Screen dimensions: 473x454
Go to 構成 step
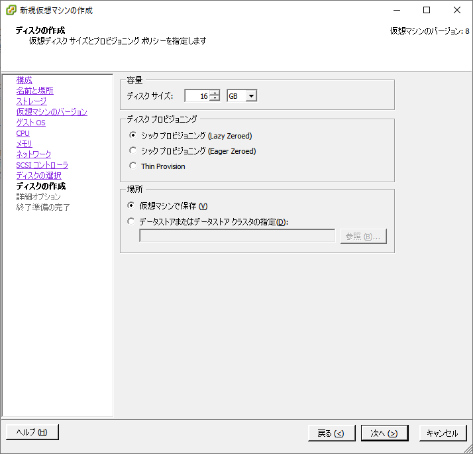click(x=24, y=80)
